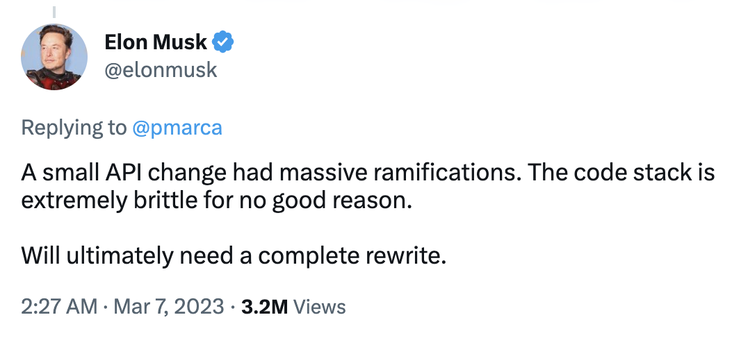Visit the @elonmusk handle link

click(161, 70)
